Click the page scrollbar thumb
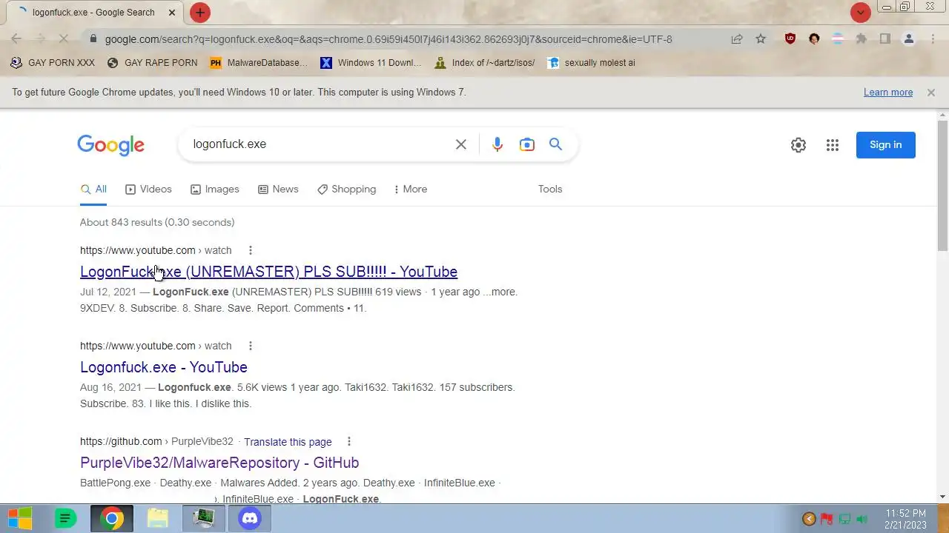 [x=943, y=185]
